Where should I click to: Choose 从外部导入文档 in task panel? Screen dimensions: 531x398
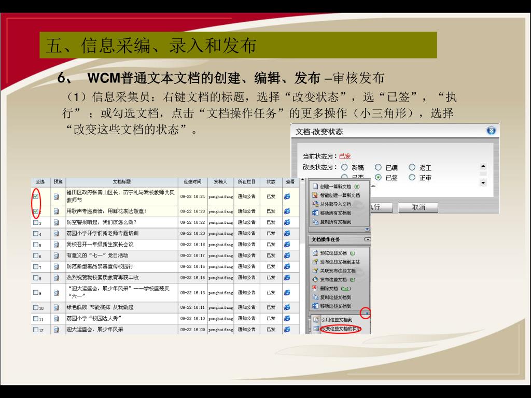[x=332, y=204]
